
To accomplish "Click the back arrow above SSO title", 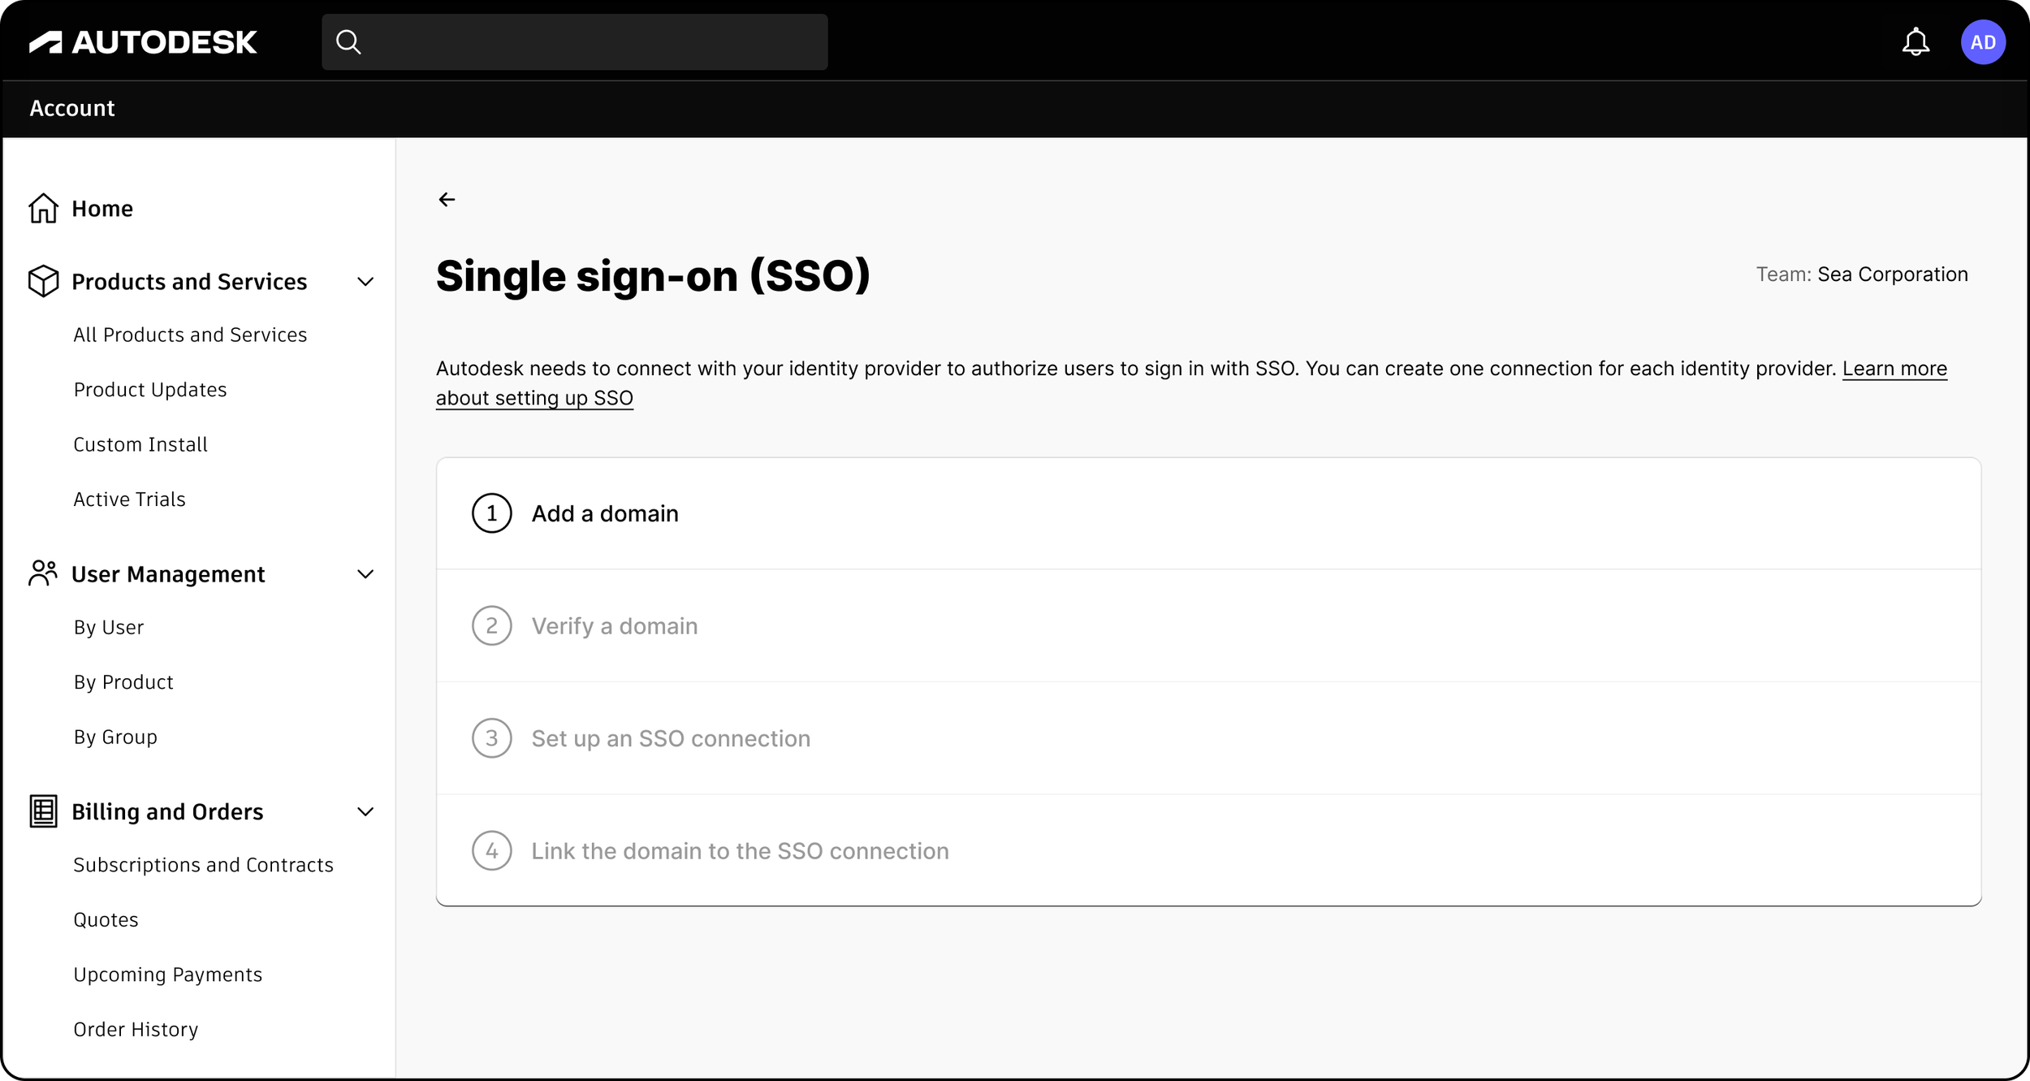I will pyautogui.click(x=447, y=200).
